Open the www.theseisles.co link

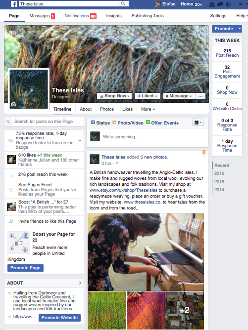142,202
